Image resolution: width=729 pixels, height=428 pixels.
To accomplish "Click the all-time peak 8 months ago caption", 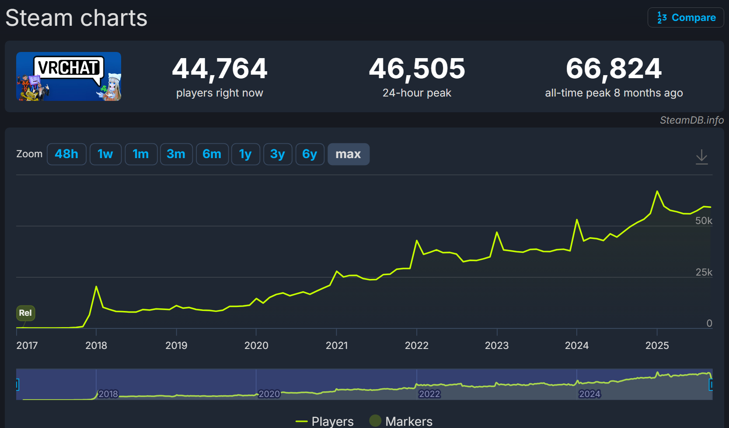I will point(614,93).
